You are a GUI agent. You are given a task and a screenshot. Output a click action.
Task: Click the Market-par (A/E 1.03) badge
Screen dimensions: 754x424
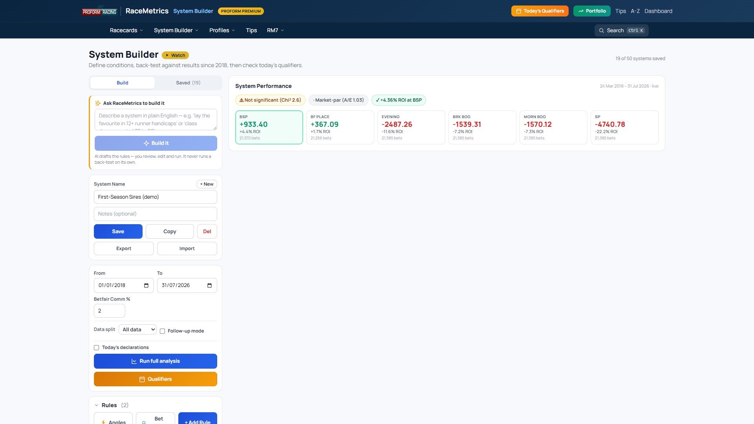tap(339, 100)
